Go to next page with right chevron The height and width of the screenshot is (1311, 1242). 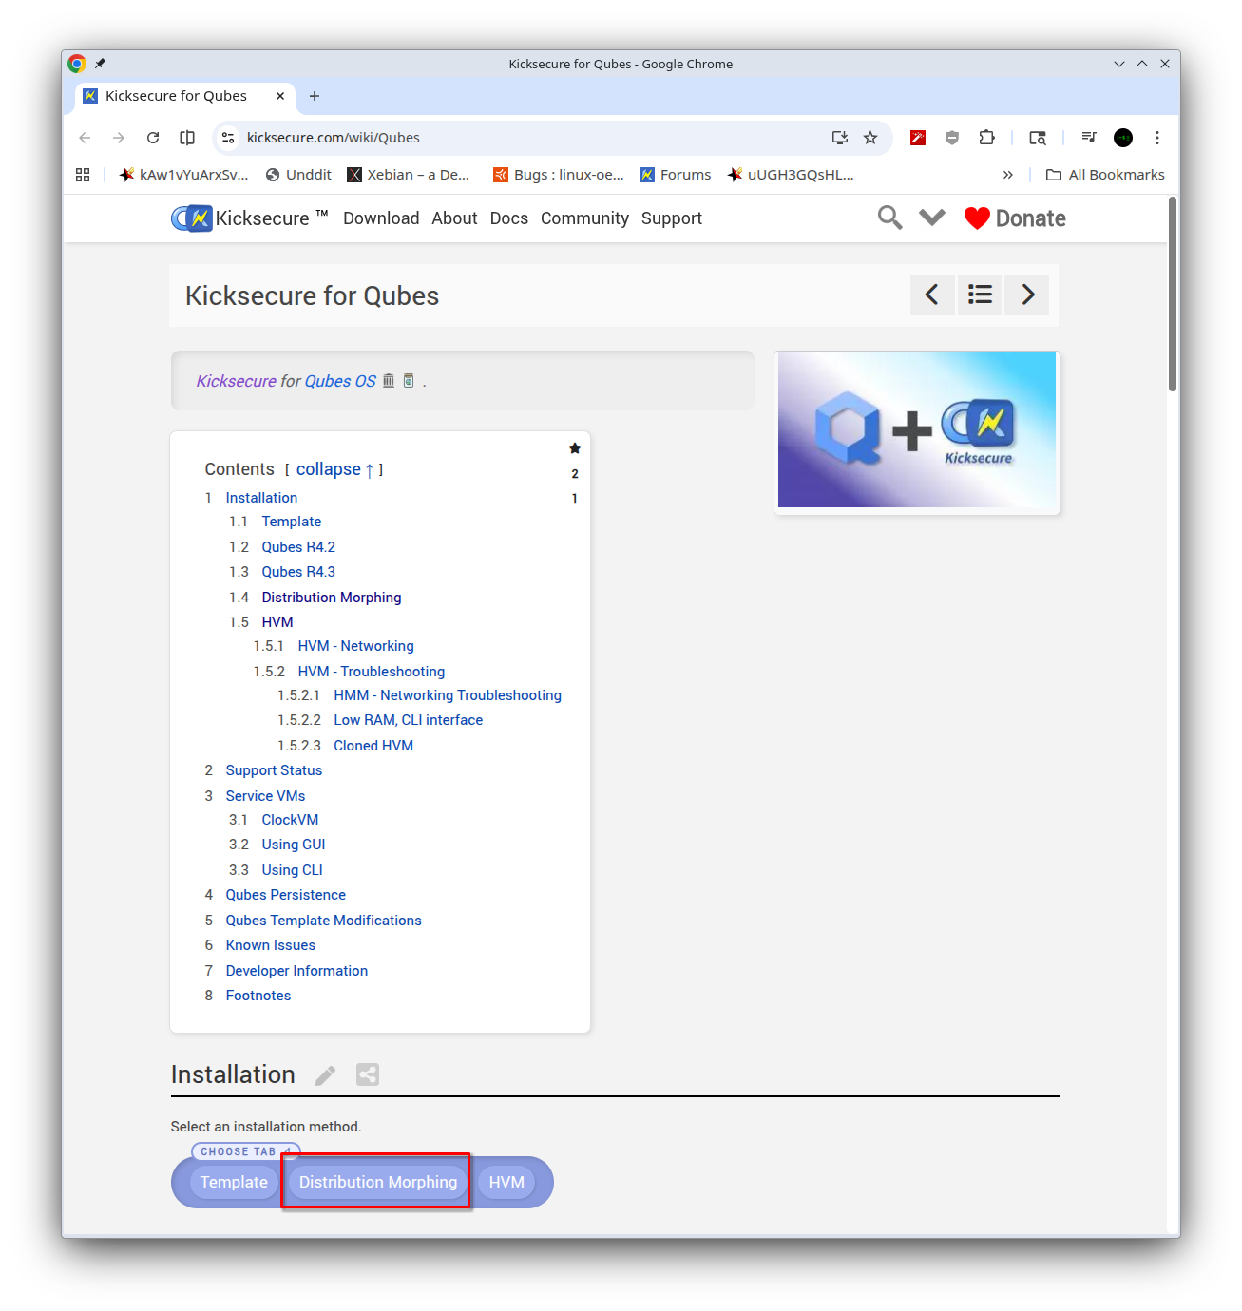pyautogui.click(x=1027, y=294)
